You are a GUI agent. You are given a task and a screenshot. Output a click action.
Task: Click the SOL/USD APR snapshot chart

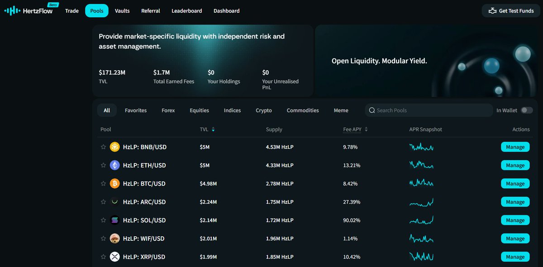click(x=421, y=220)
